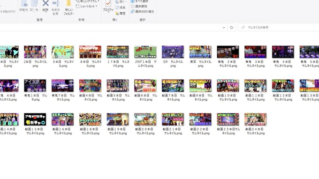Screen dimensions: 319x179
Task: Select thumbnail 動画6本目 サムネイル.png
Action: 145,86
